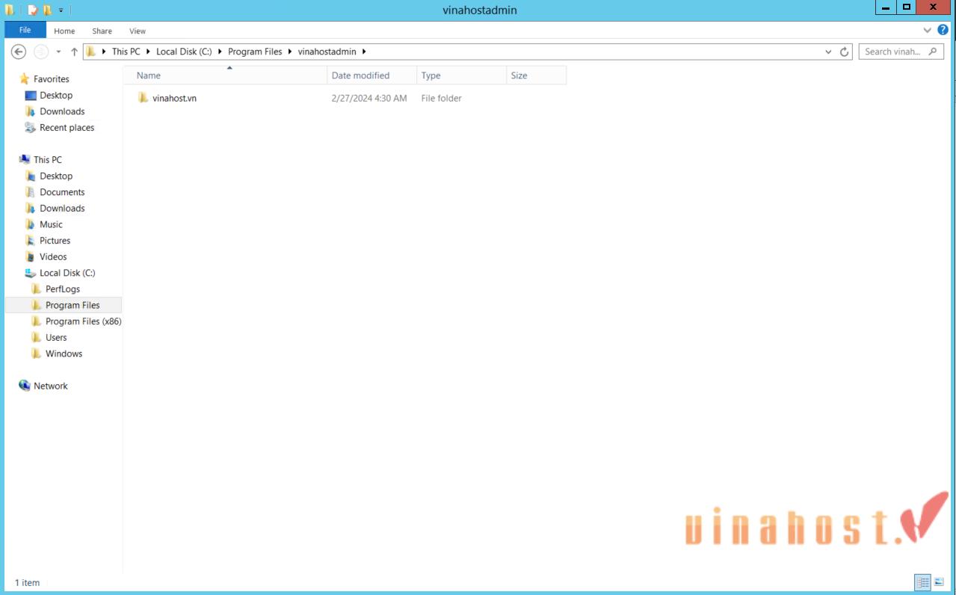Open the Pictures folder
Screen dimensions: 956x595
pyautogui.click(x=55, y=241)
